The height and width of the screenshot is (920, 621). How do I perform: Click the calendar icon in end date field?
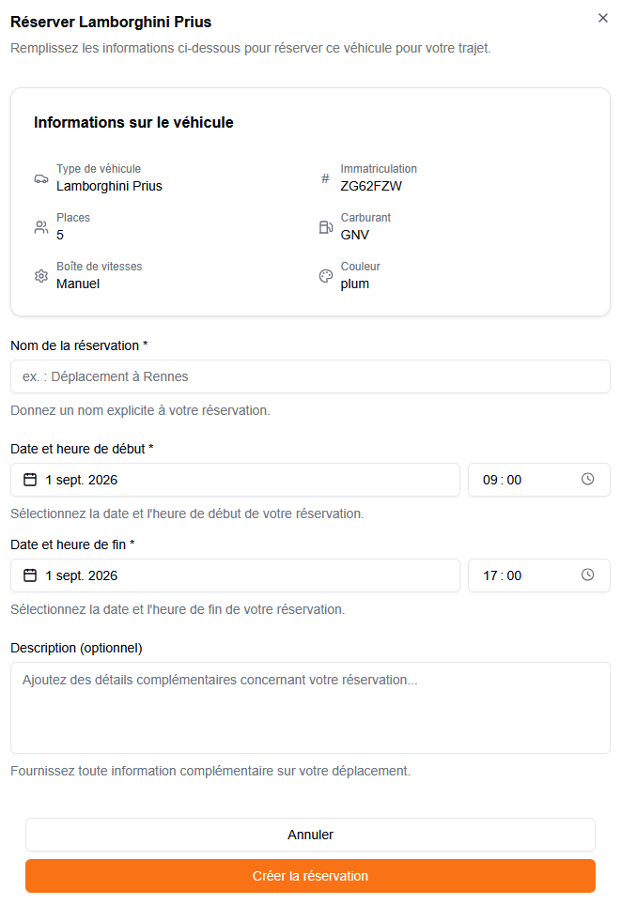[30, 575]
